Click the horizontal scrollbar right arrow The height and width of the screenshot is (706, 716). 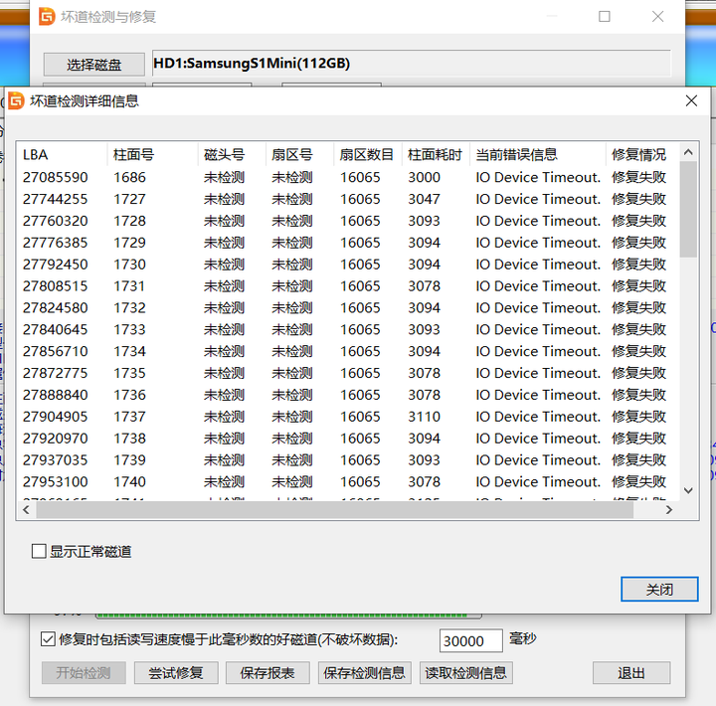pyautogui.click(x=669, y=510)
